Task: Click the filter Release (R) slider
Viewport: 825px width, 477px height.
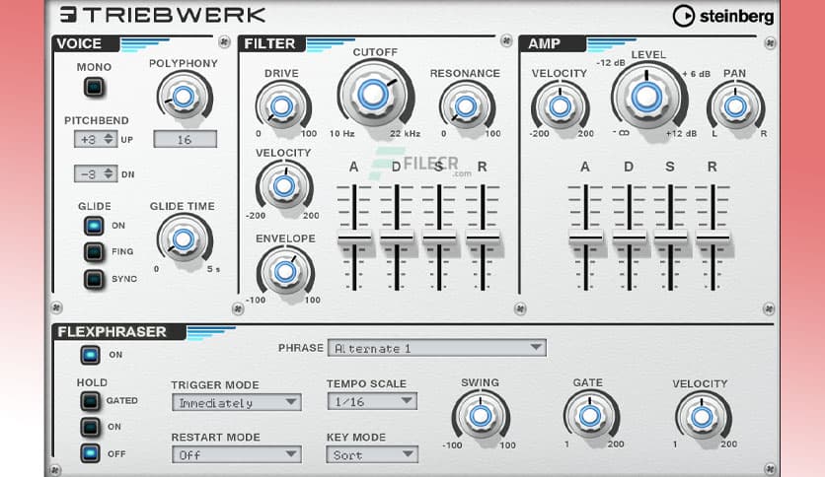Action: pos(483,238)
